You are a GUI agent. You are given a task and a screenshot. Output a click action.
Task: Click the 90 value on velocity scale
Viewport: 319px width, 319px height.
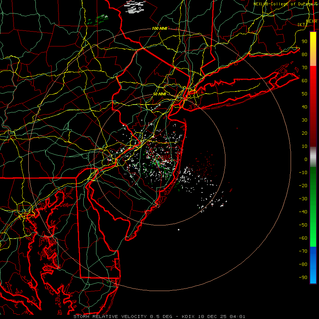click(304, 41)
